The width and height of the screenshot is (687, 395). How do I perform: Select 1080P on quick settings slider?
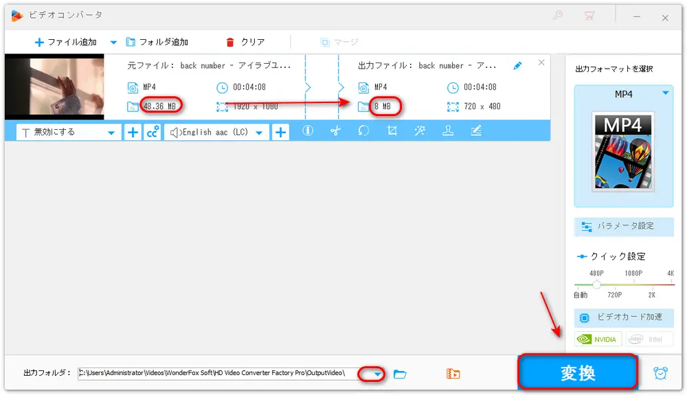(x=633, y=273)
